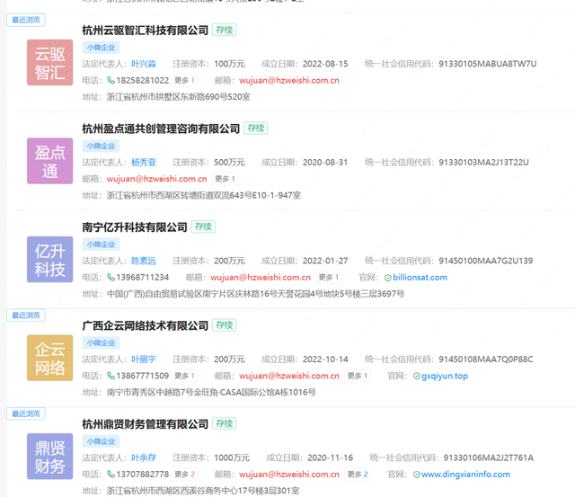Screen dimensions: 575x497
Task: Click phone icon beside 13968711234
Action: (x=111, y=278)
